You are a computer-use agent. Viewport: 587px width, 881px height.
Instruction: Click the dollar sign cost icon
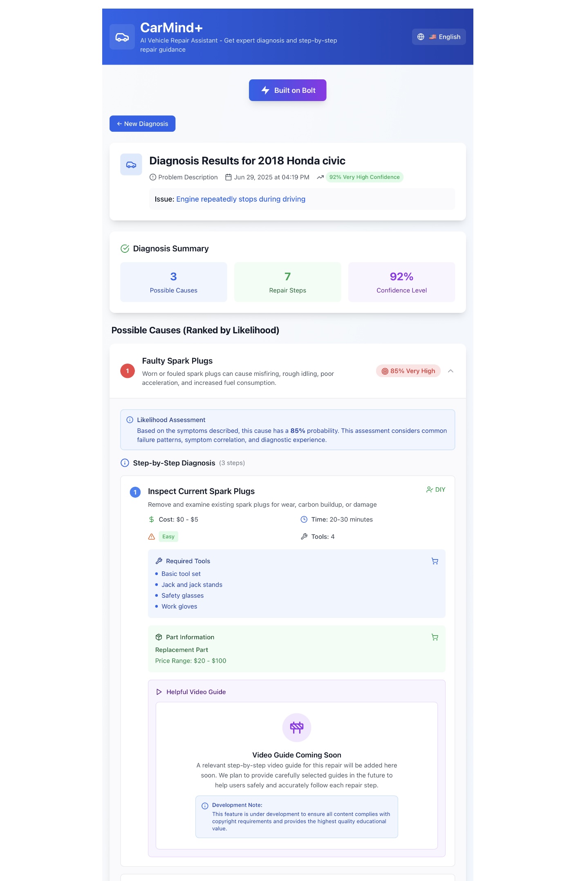(152, 519)
